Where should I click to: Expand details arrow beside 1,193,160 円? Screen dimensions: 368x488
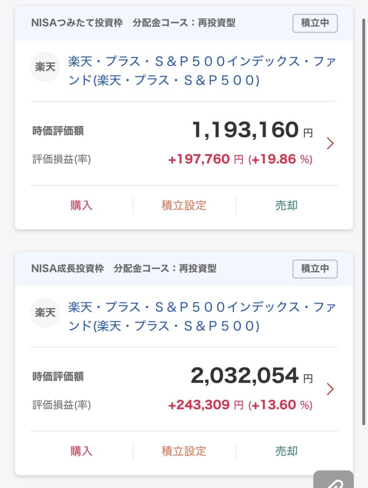click(330, 143)
